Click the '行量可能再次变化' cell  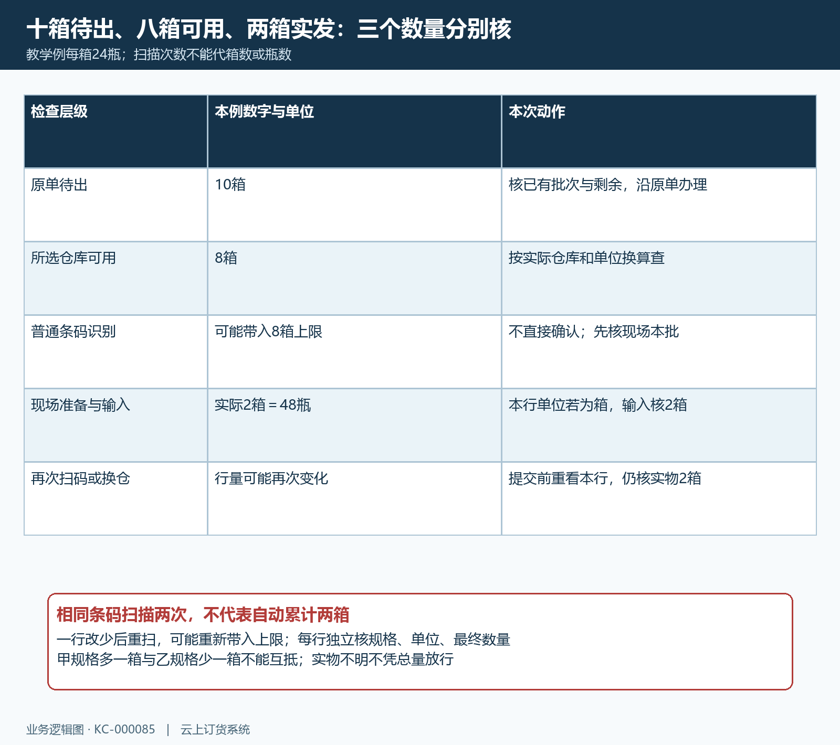pyautogui.click(x=355, y=499)
